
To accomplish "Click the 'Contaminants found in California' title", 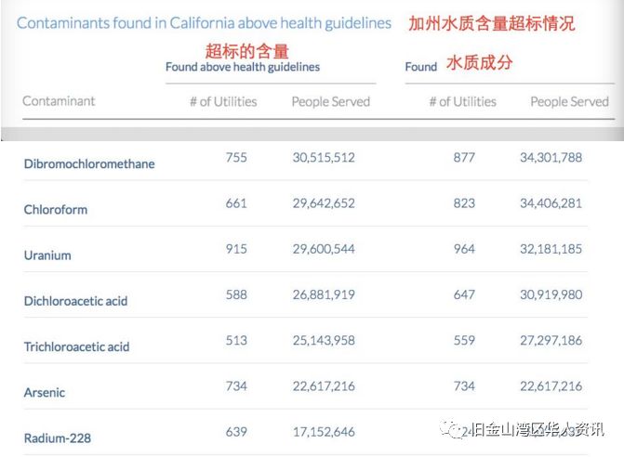I will click(x=205, y=23).
